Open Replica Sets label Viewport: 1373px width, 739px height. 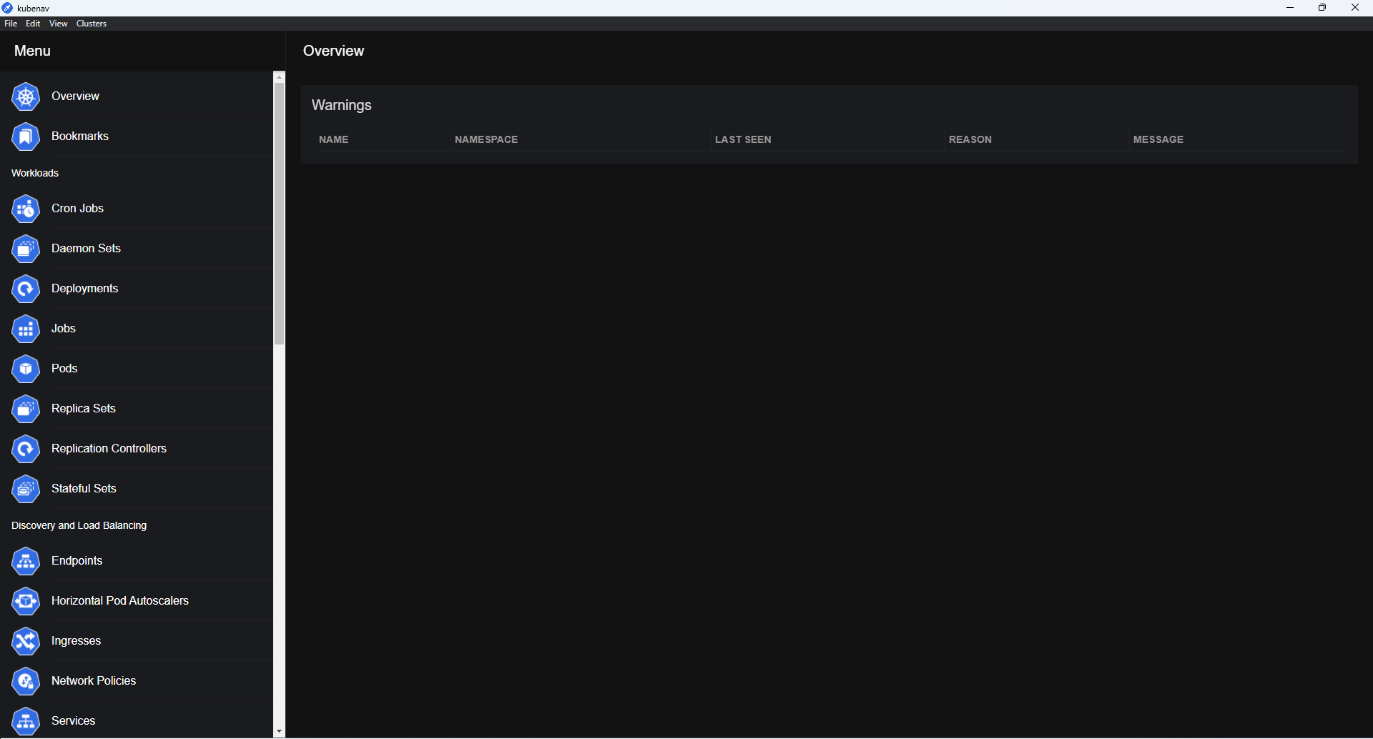[83, 408]
